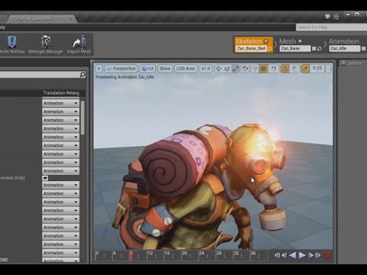Screen dimensions: 367x275
Task: Open Animation dropdown directly above eye icon
Action: click(60, 171)
